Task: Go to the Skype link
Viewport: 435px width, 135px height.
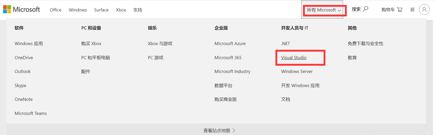Action: 20,85
